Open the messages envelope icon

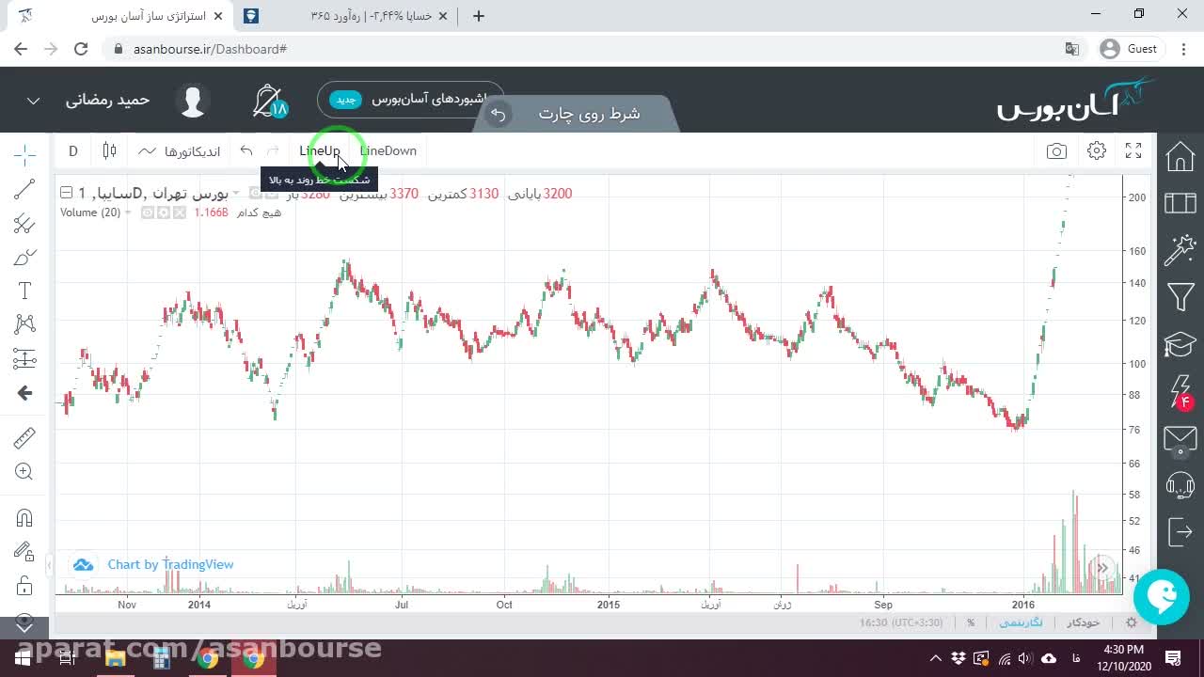(x=1180, y=438)
